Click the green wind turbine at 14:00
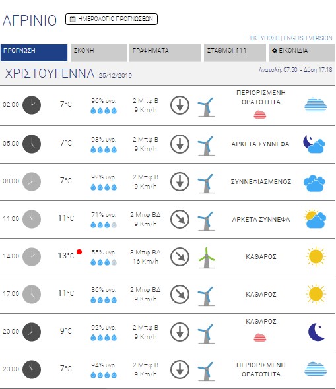336x389 pixels. pyautogui.click(x=207, y=258)
